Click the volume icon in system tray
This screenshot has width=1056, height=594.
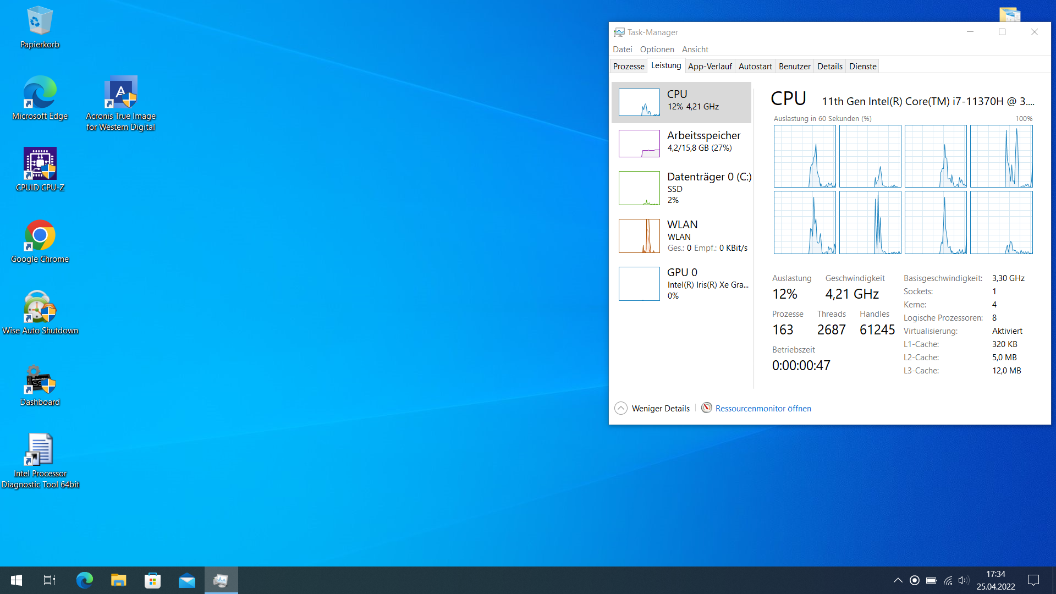click(x=963, y=580)
